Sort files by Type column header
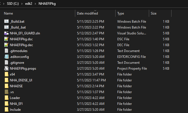Viewport: 188px width, 113px height. (121, 13)
